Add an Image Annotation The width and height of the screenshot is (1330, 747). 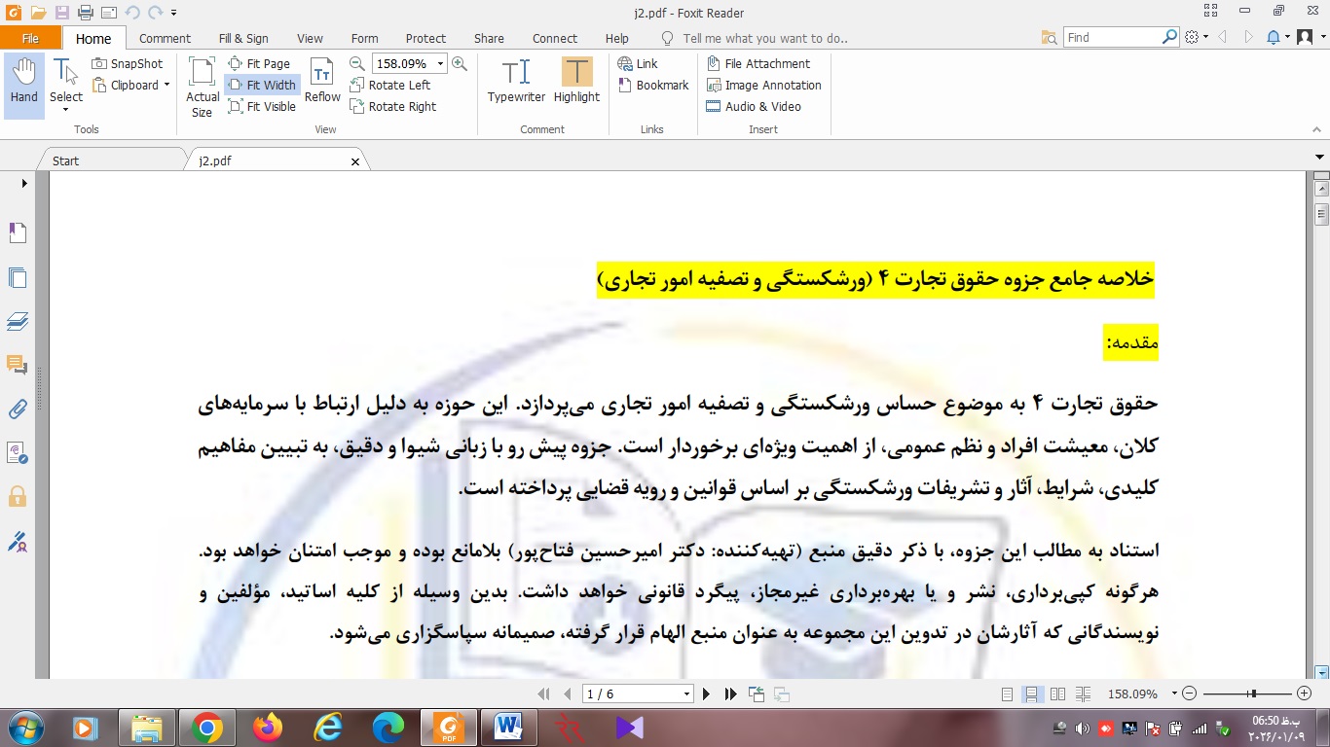(x=764, y=85)
